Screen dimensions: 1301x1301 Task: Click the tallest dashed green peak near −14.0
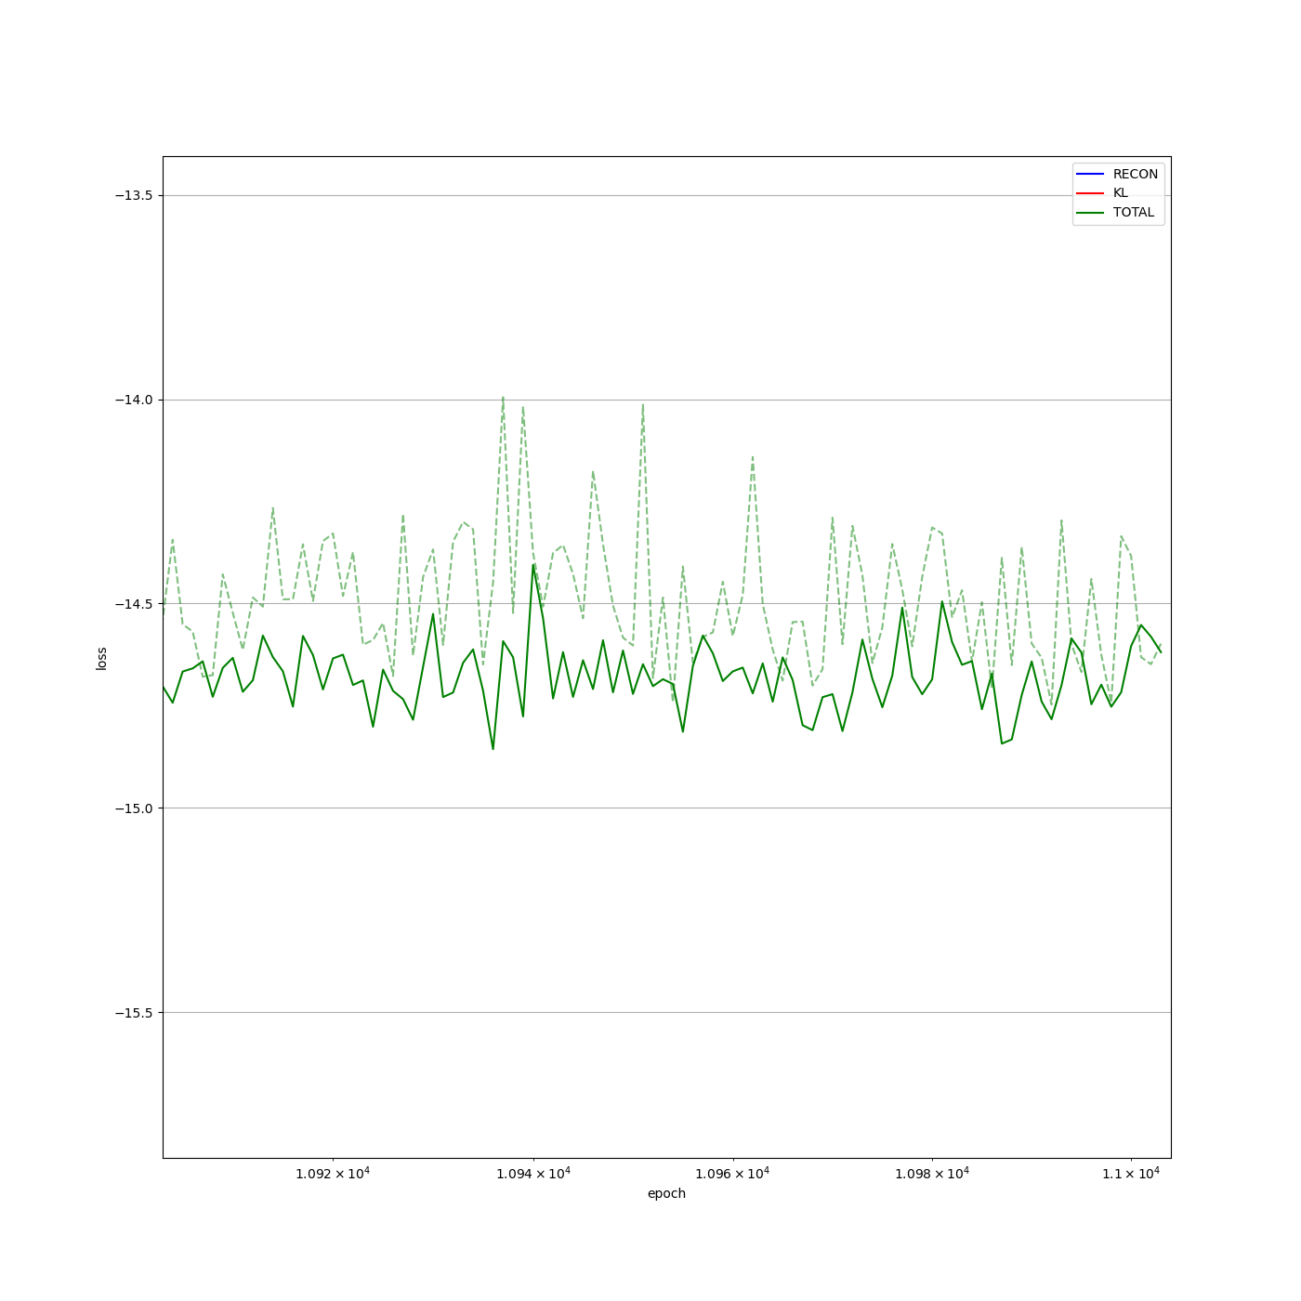coord(503,399)
